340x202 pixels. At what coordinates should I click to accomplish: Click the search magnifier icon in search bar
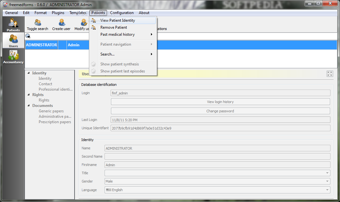(x=28, y=36)
